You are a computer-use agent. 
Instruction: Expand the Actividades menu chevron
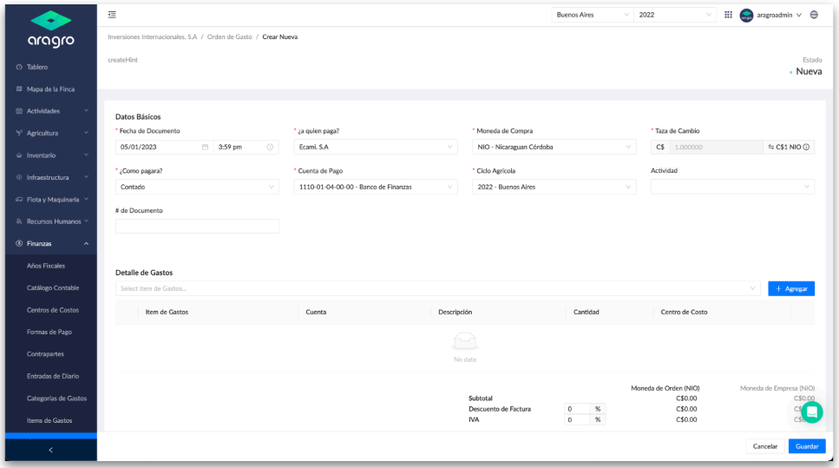coord(86,111)
